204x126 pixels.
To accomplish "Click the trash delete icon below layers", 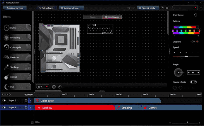I will 32,122.
